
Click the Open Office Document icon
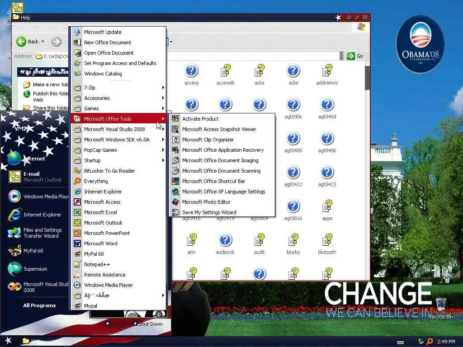[77, 53]
